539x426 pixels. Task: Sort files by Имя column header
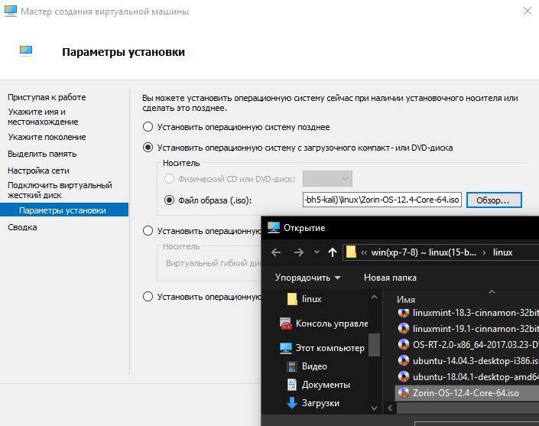pos(406,300)
